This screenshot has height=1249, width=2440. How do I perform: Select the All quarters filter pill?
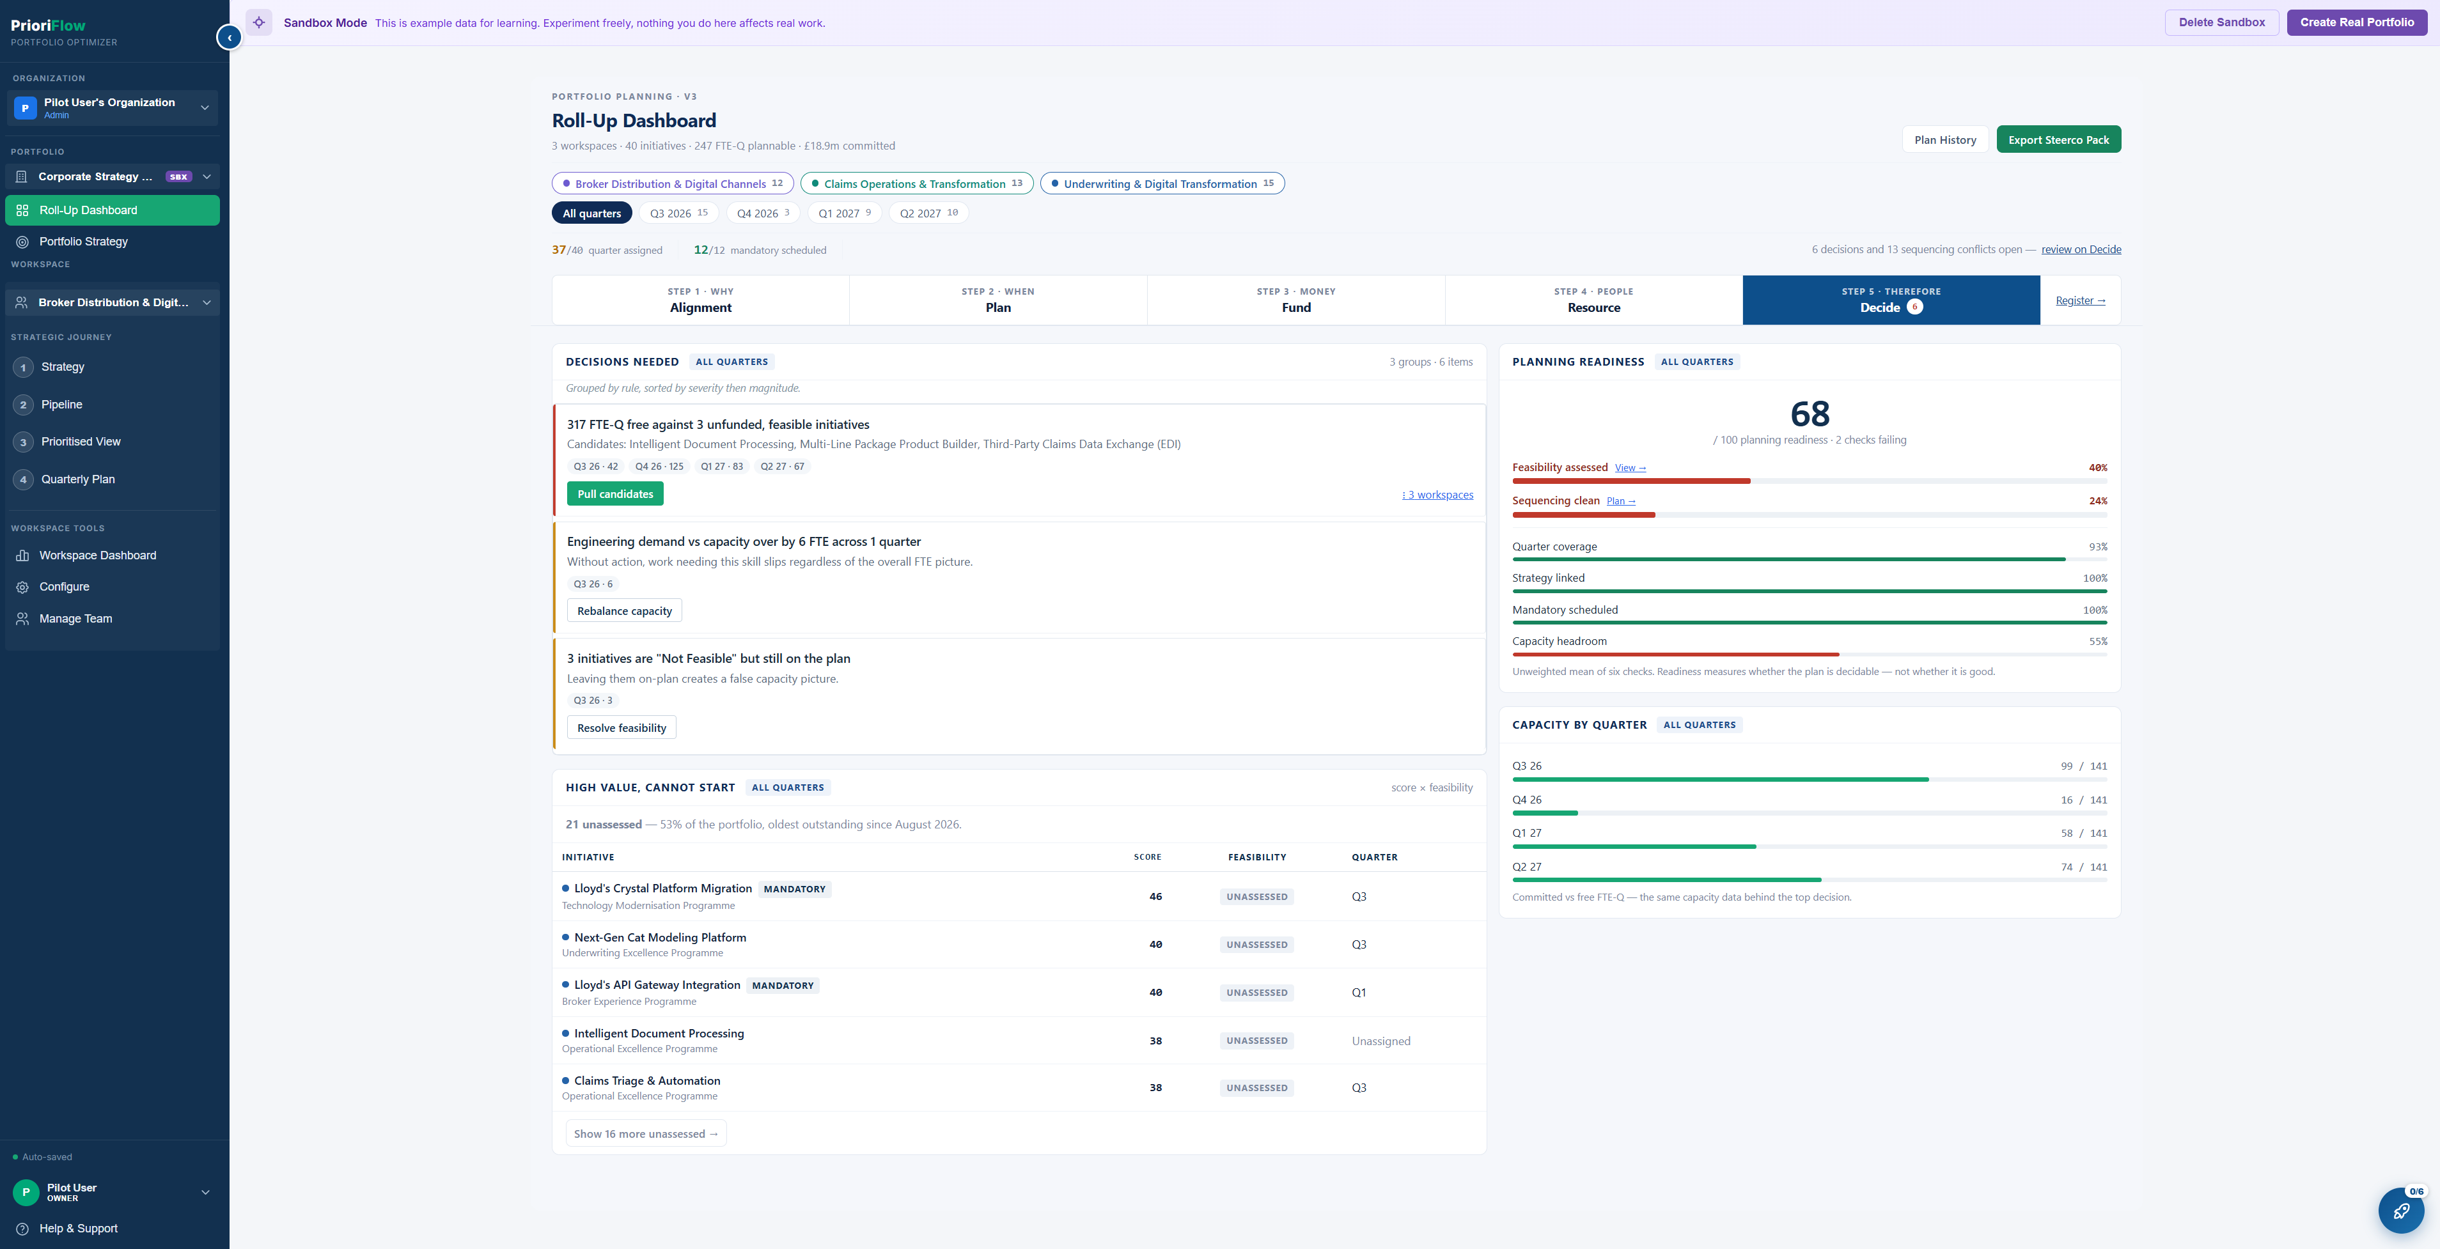point(592,213)
